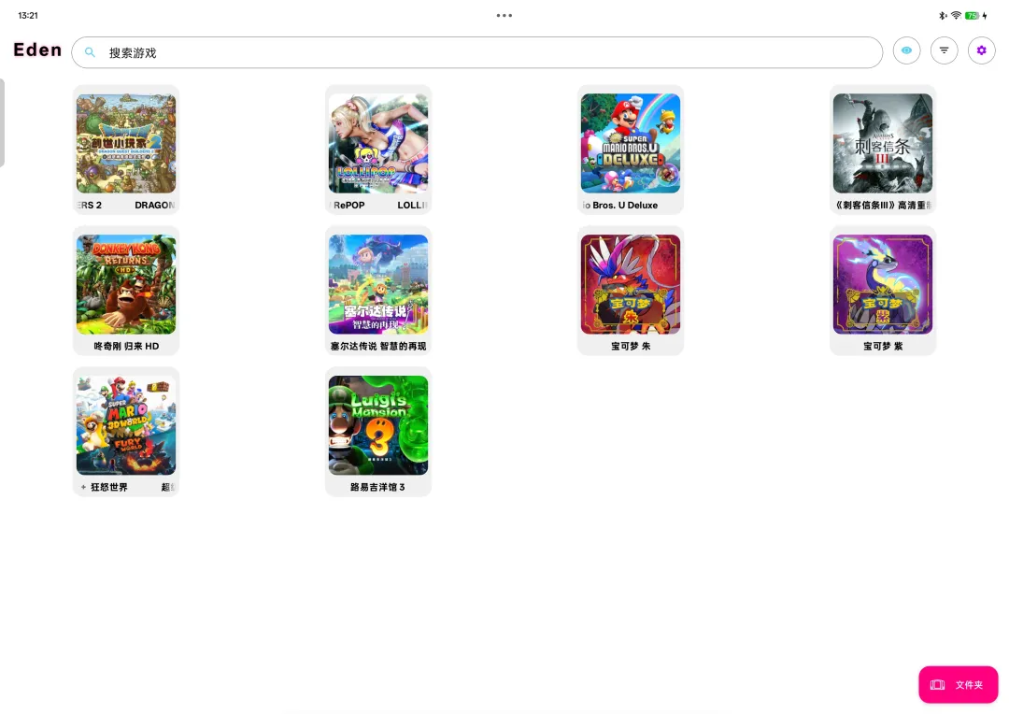Click the 塞尔达传说 智慧的再现 title text
The height and width of the screenshot is (714, 1009).
(x=378, y=347)
